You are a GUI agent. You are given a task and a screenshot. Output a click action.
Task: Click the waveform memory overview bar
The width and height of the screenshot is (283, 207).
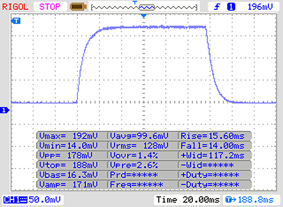(x=144, y=8)
